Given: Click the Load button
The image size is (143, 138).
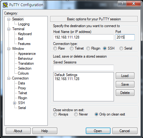Looking at the screenshot, I should tap(125, 76).
